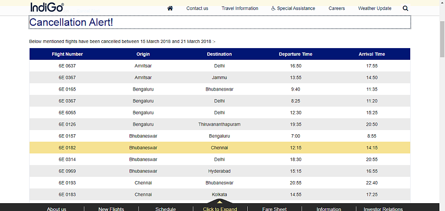Viewport: 445px width, 211px height.
Task: Click arrival time 14:50
Action: pyautogui.click(x=372, y=78)
